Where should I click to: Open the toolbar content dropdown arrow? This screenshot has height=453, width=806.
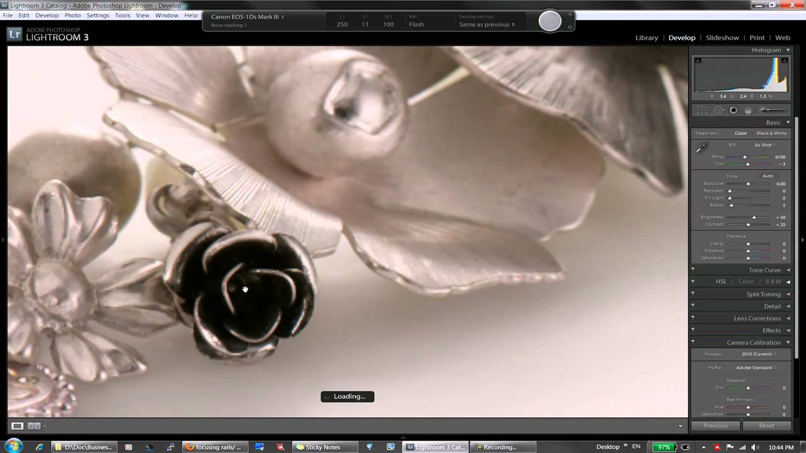pos(680,426)
